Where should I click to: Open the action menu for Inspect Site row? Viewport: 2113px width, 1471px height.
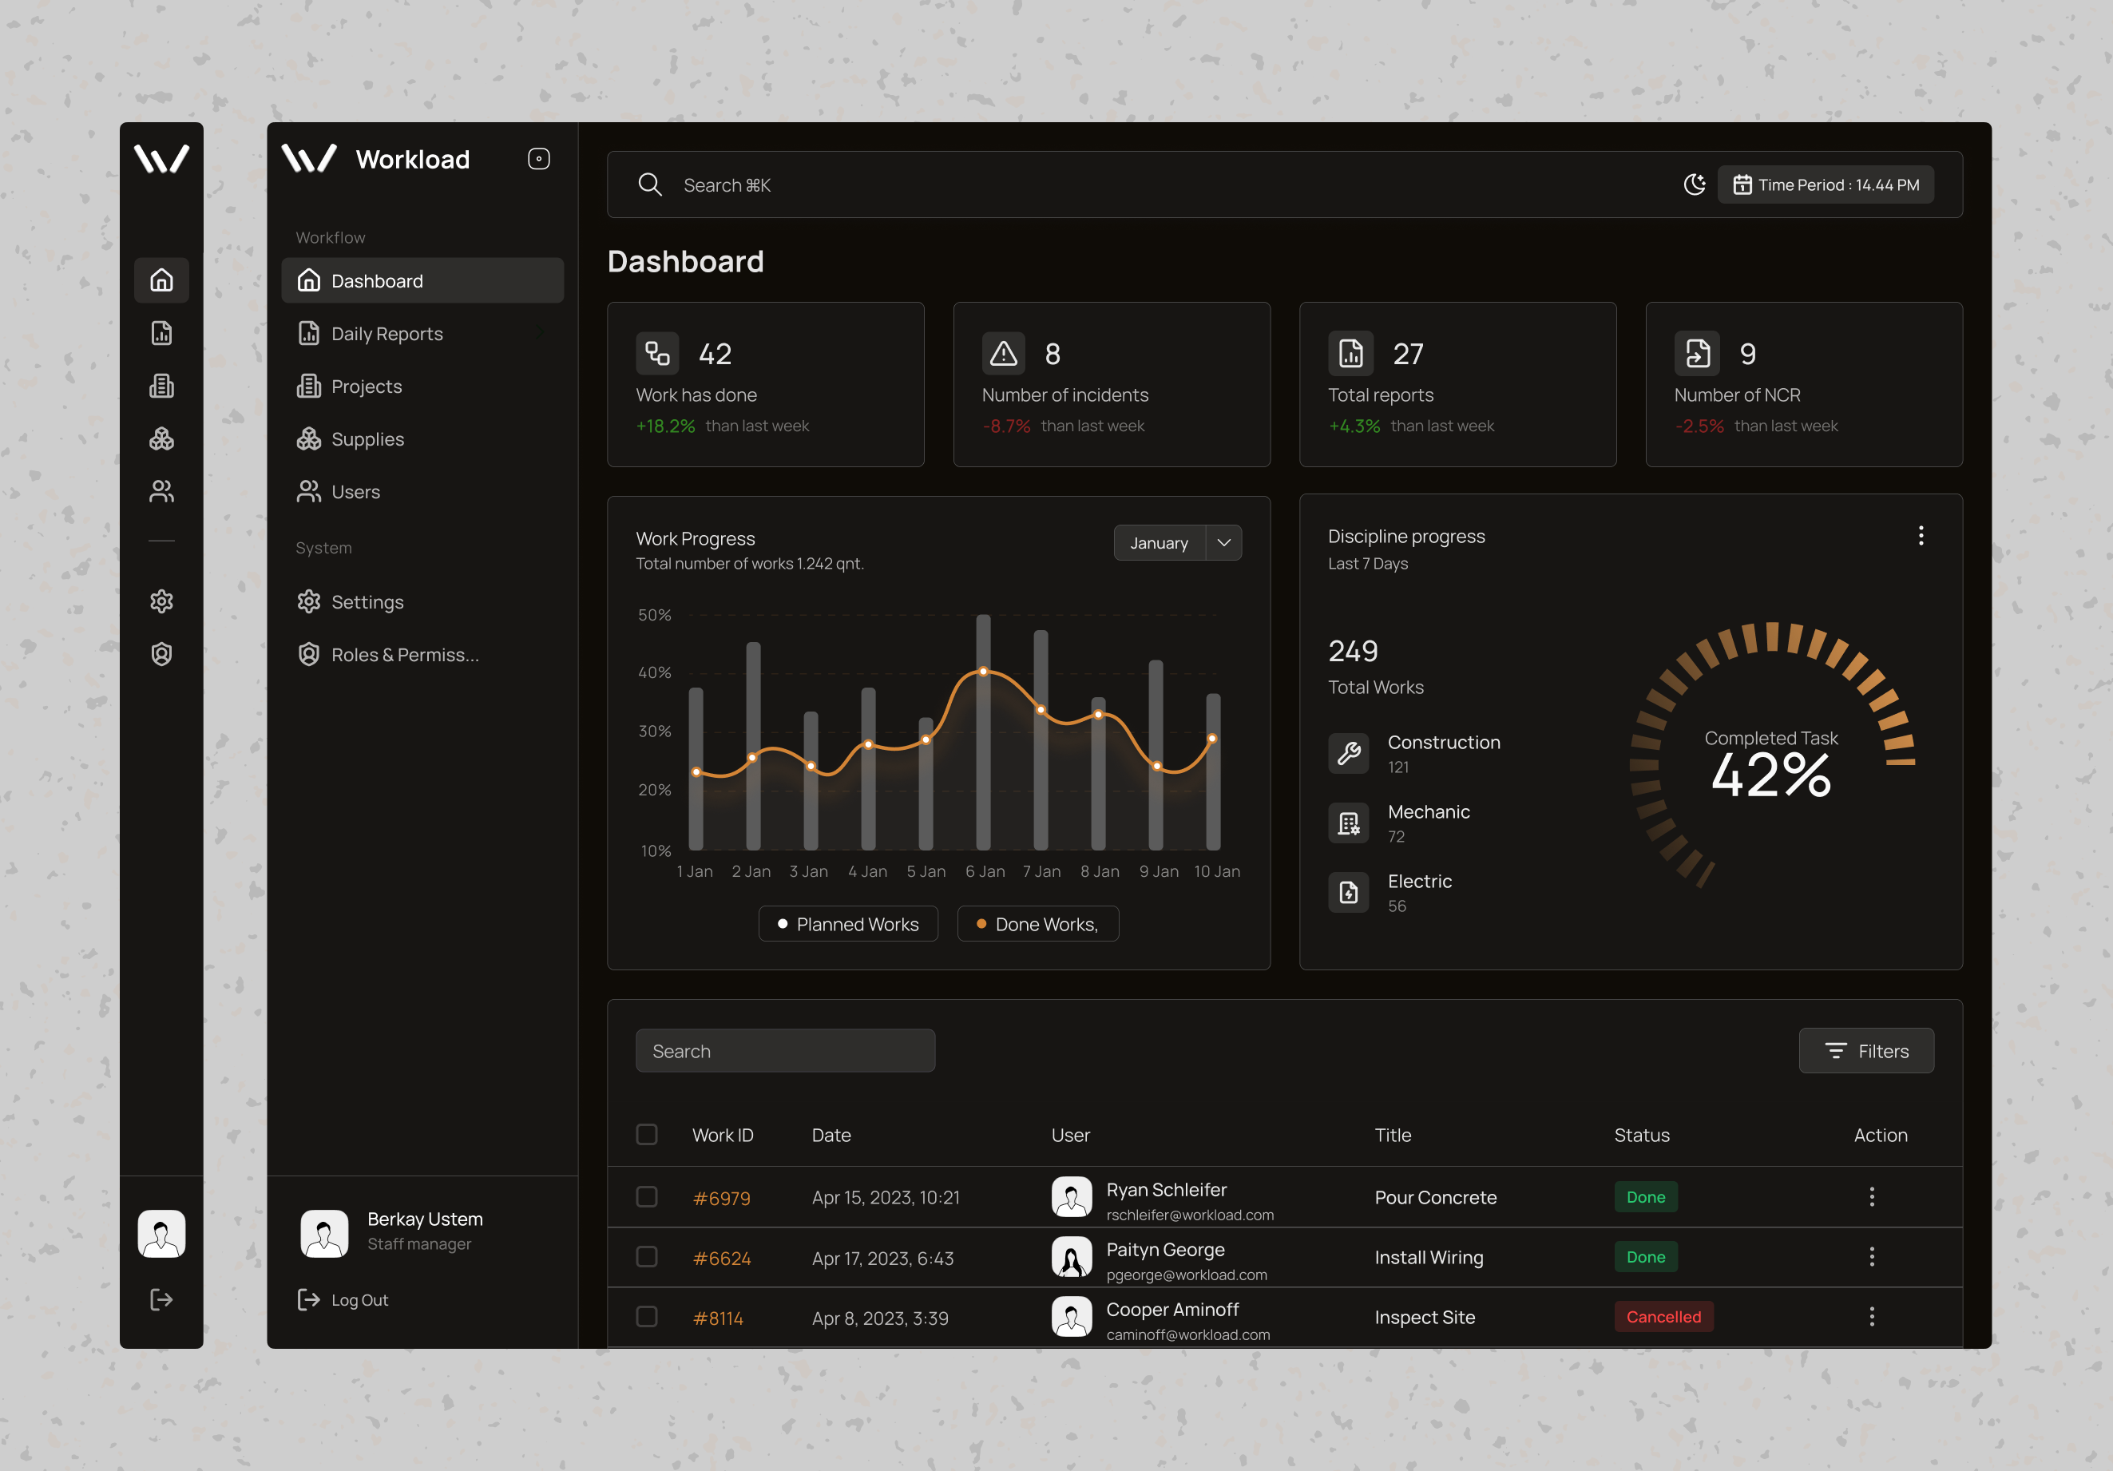pos(1871,1316)
